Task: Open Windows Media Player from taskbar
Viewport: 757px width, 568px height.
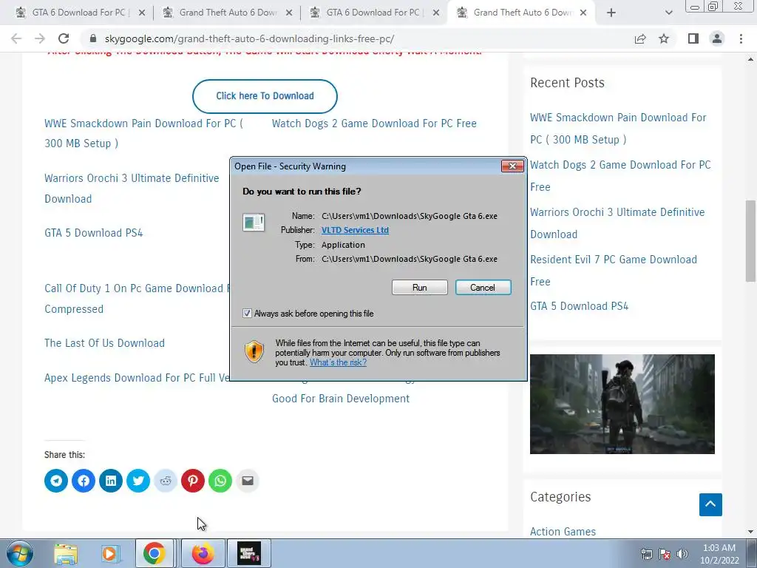Action: point(109,553)
